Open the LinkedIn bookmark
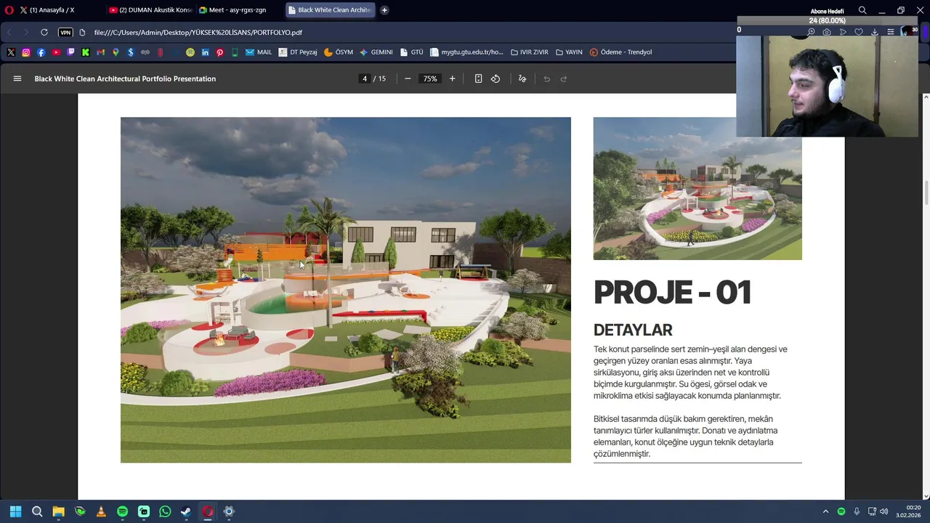 (x=205, y=52)
